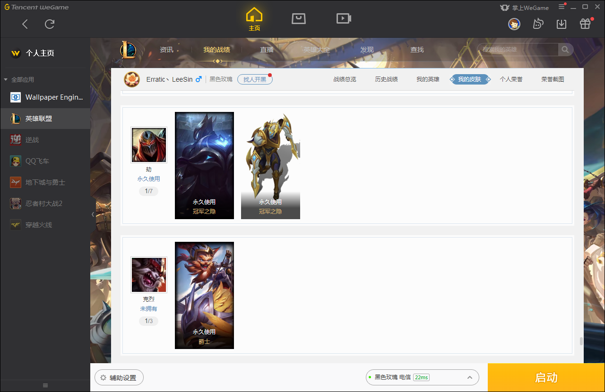Open the video live icon

coord(344,18)
